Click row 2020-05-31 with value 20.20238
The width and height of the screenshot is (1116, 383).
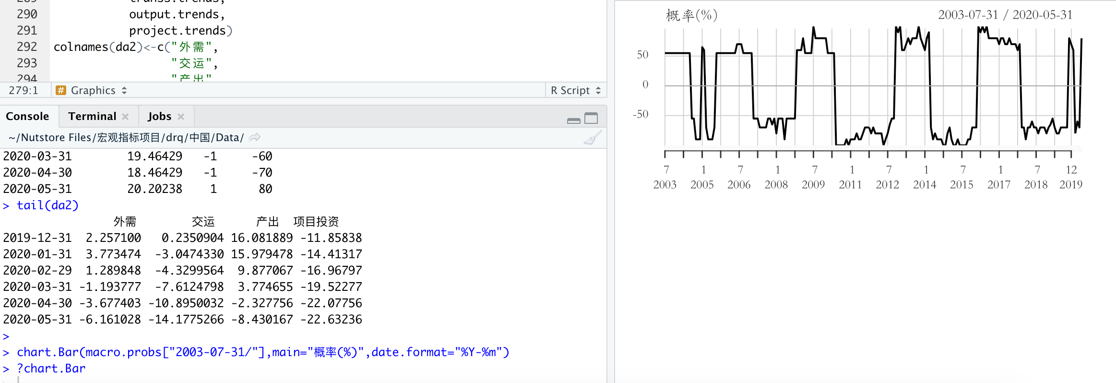pos(138,189)
